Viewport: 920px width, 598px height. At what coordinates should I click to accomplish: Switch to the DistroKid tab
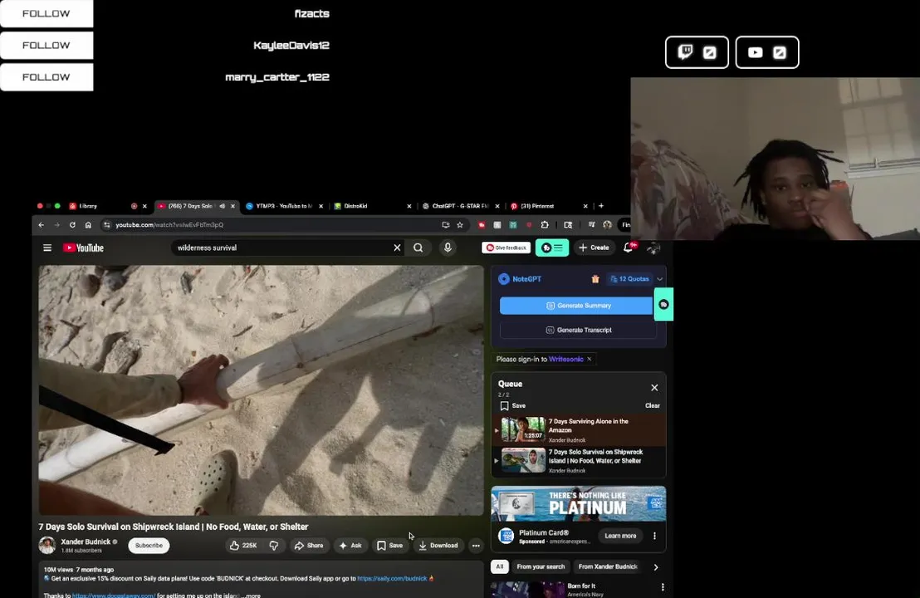click(355, 206)
